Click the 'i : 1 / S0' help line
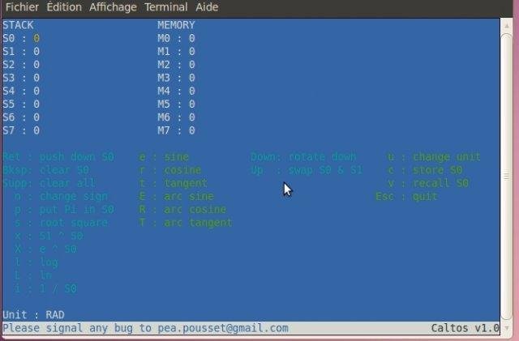This screenshot has width=519, height=341. coord(46,288)
